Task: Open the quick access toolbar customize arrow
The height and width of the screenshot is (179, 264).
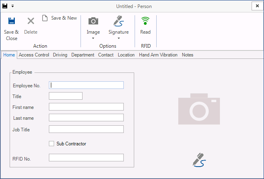Action: [x=13, y=6]
